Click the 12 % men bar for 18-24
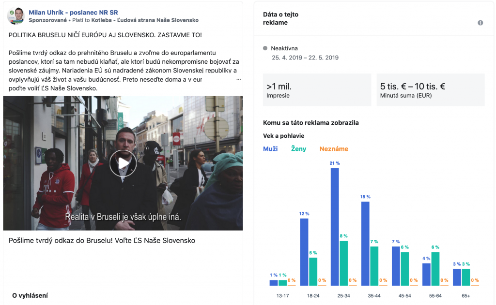496x305 pixels. tap(304, 252)
